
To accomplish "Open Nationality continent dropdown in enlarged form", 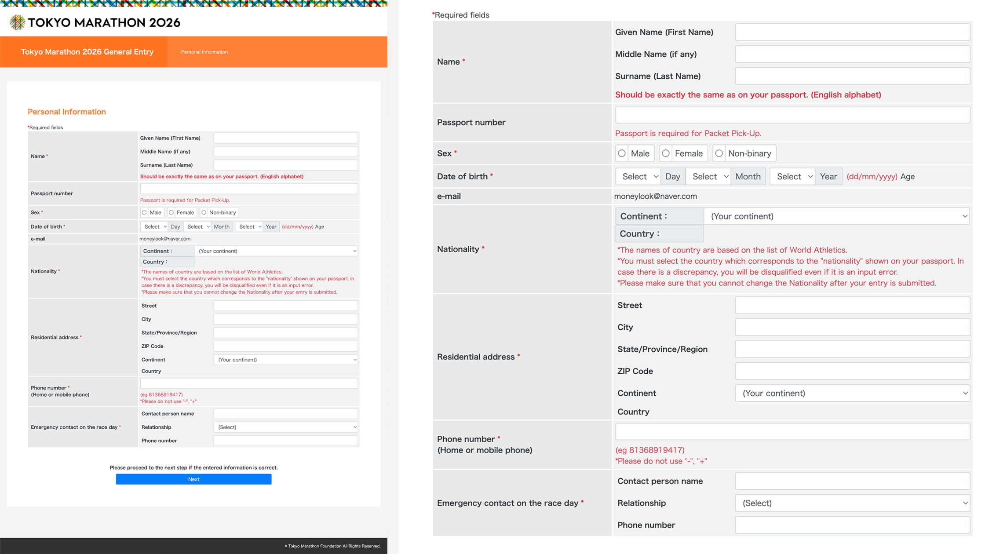I will [x=836, y=216].
